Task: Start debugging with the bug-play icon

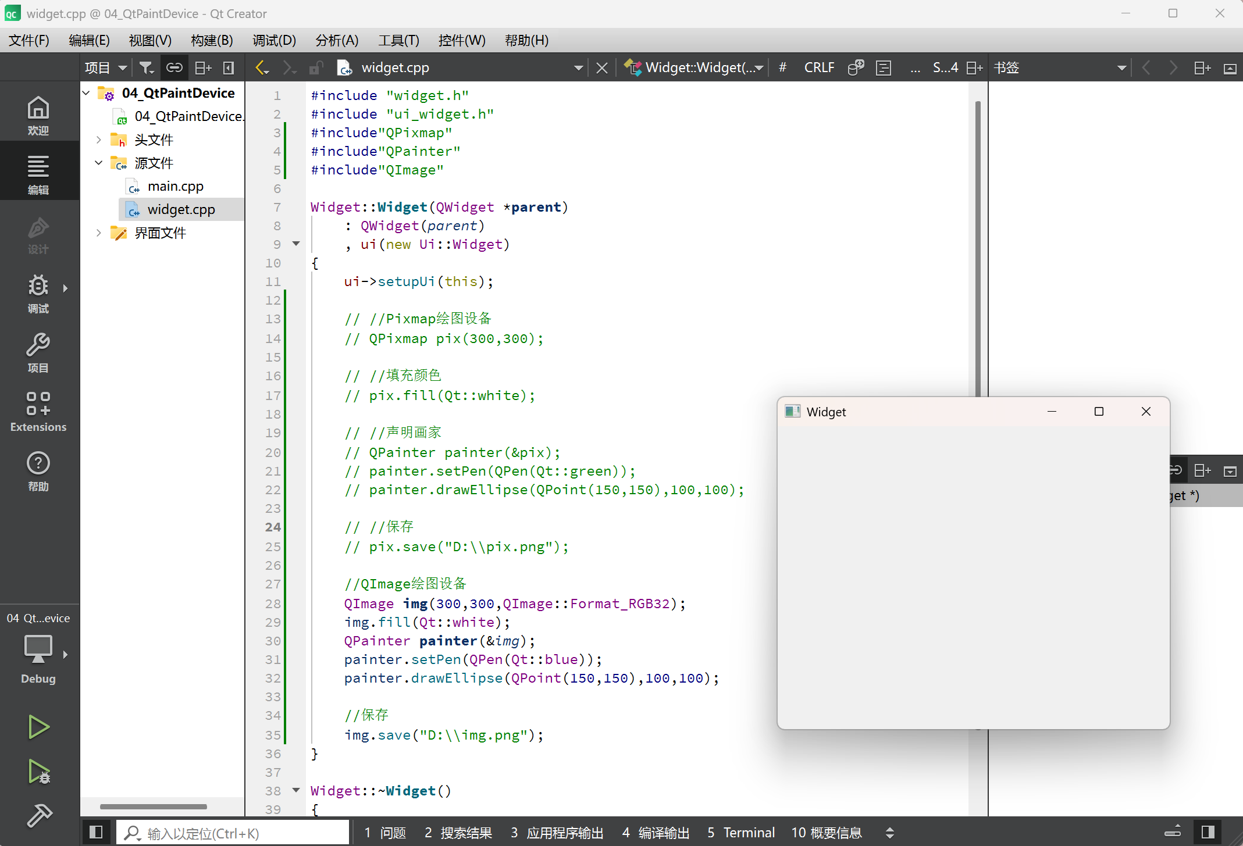Action: click(x=38, y=772)
